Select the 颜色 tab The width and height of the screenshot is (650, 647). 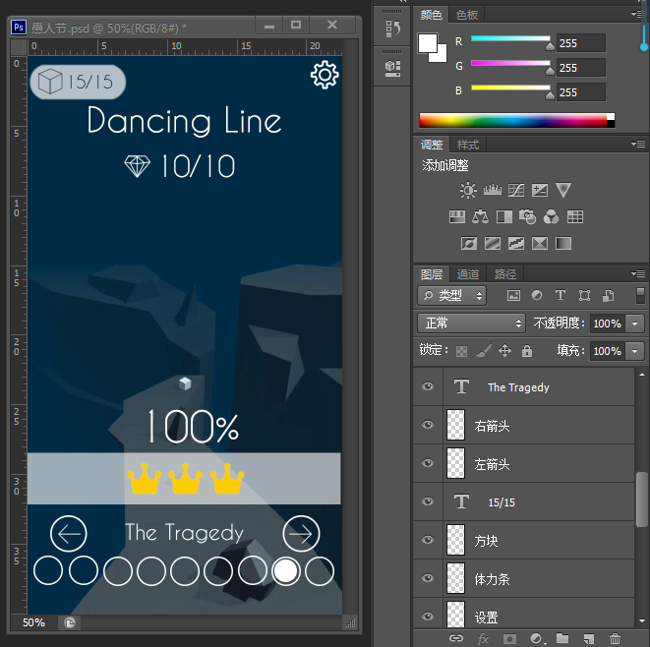pyautogui.click(x=431, y=15)
